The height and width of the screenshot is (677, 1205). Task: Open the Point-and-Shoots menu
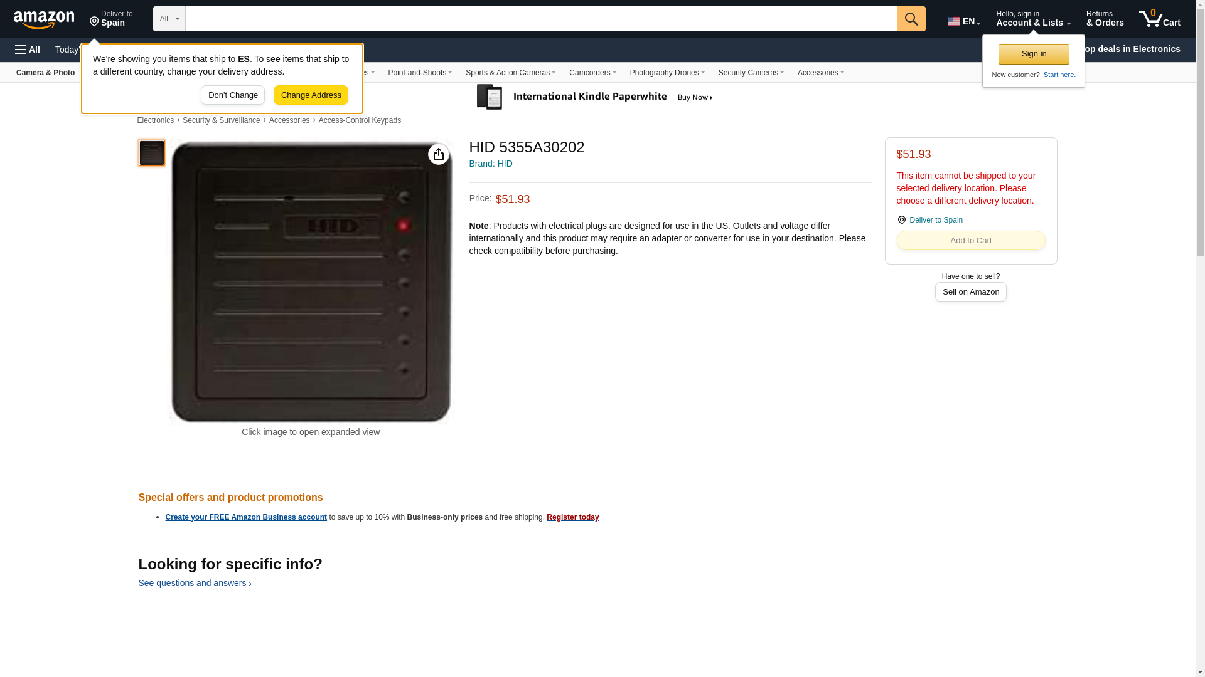(x=419, y=73)
